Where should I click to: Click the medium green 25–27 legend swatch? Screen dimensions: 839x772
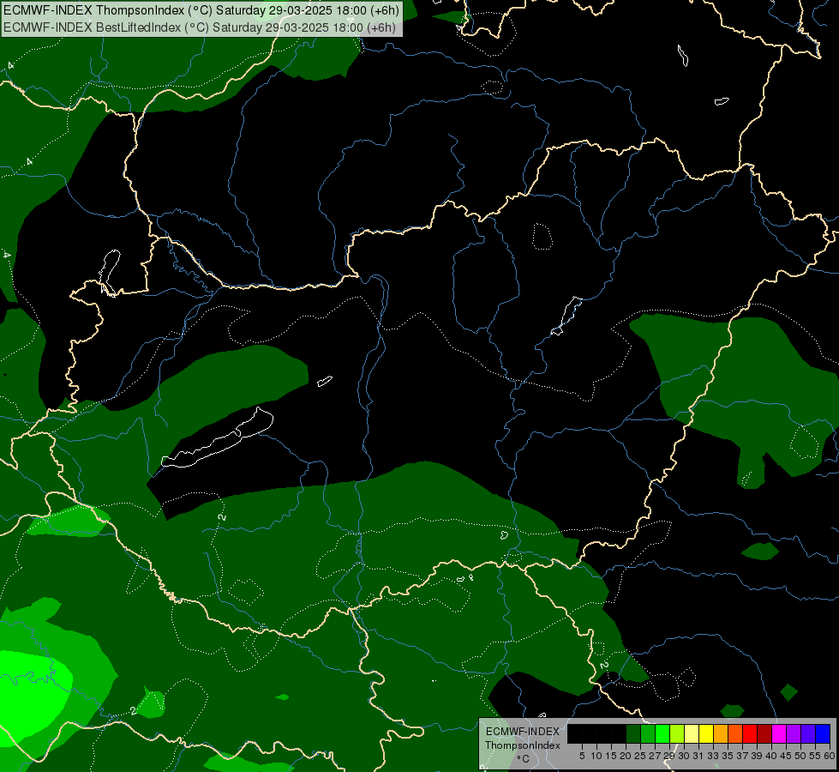648,733
